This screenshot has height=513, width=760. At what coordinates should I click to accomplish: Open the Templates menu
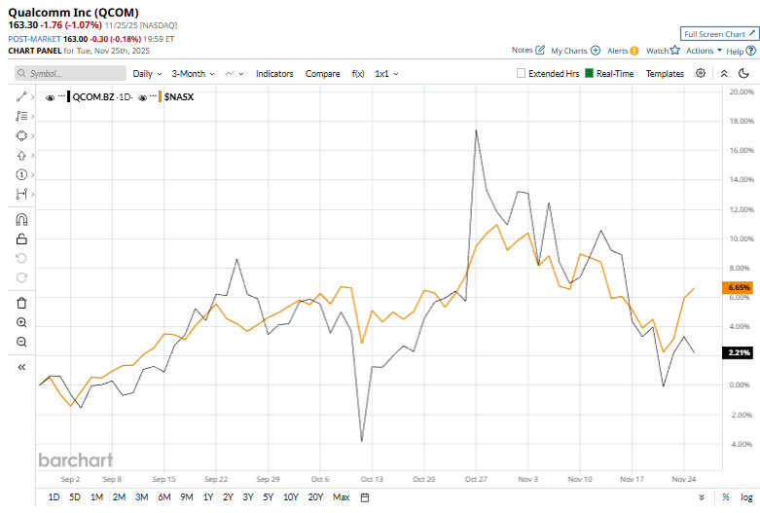coord(665,74)
